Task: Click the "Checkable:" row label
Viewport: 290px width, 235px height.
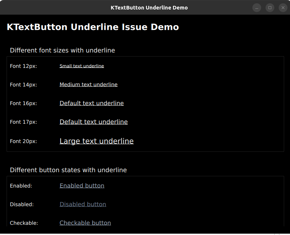Action: pyautogui.click(x=24, y=223)
